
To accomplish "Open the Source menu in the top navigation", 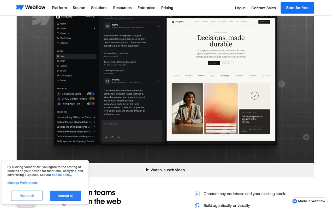I will click(x=79, y=8).
